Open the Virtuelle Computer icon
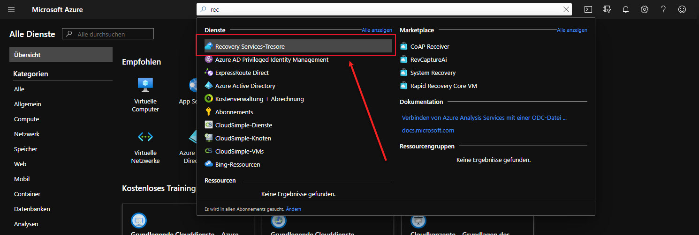 [x=145, y=84]
